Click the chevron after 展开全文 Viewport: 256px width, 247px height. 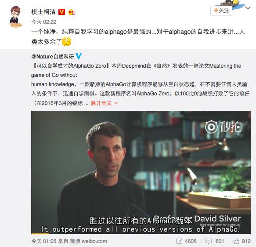click(x=116, y=103)
